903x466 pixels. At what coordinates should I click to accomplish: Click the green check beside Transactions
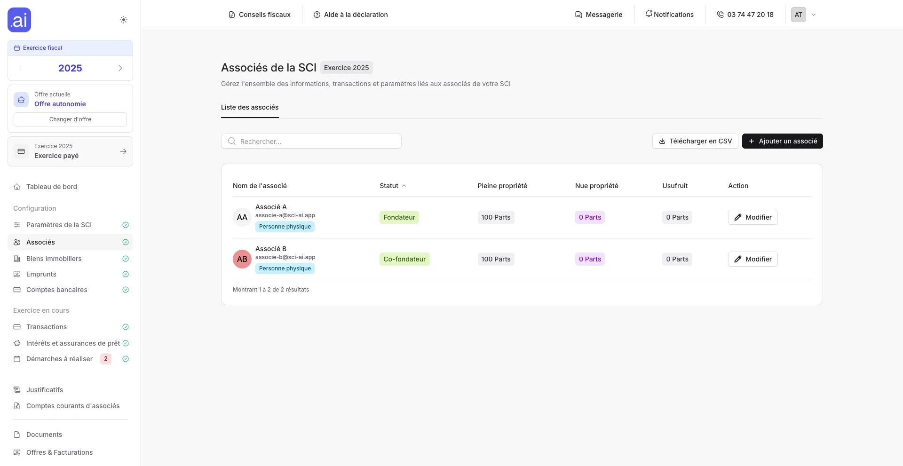coord(126,327)
